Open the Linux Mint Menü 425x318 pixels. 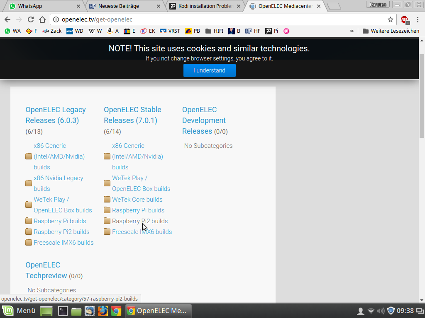[x=20, y=311]
